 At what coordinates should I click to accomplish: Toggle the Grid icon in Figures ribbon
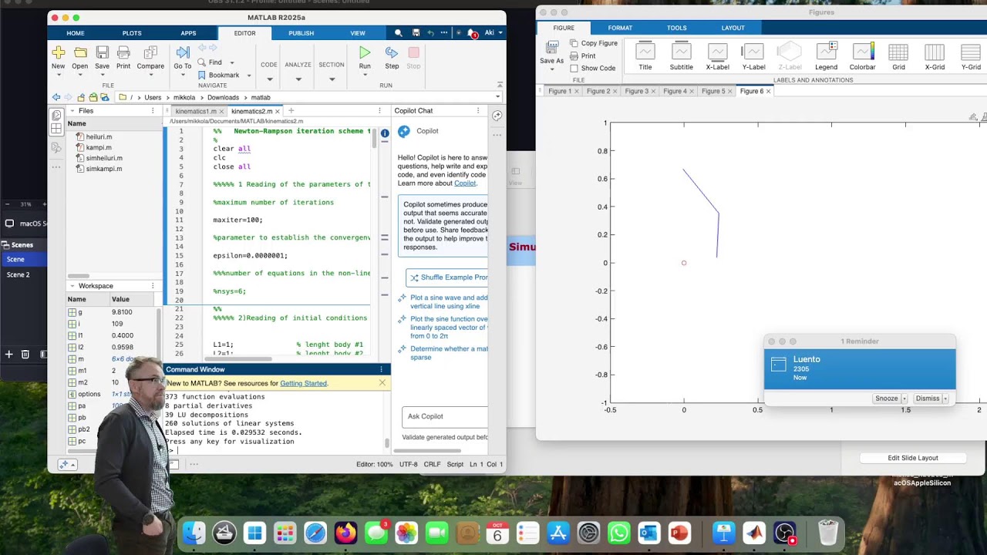coord(898,52)
